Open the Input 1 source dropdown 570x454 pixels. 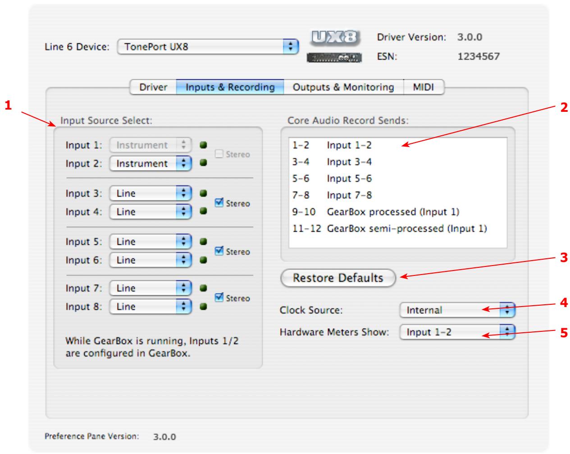(151, 145)
